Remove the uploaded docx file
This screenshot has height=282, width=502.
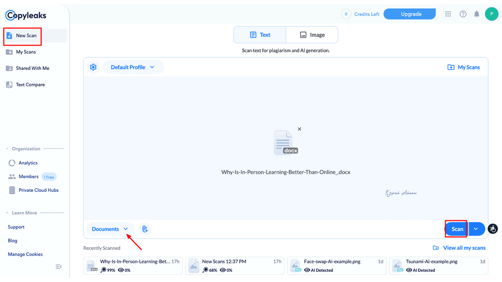tap(300, 129)
